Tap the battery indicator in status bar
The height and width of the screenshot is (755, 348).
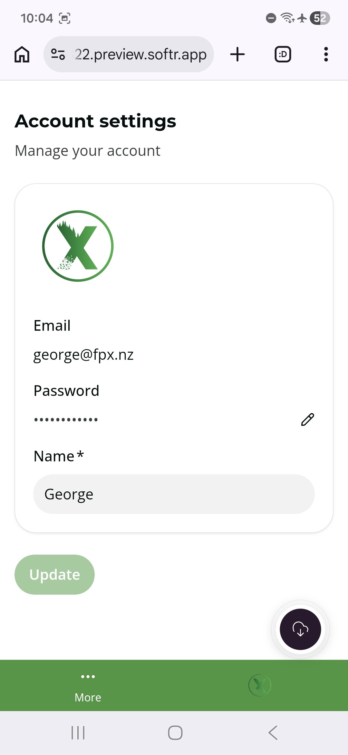(320, 18)
